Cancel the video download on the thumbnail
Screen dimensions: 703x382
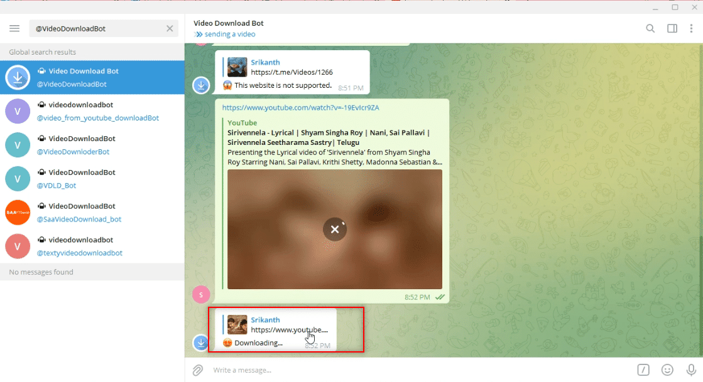pos(335,230)
